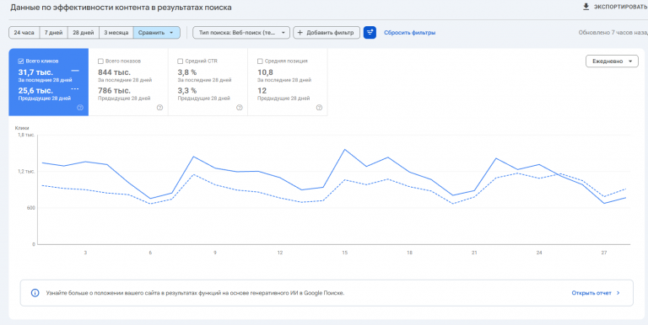
Task: Click the chevron next to Открыть отчет
Action: [x=618, y=293]
